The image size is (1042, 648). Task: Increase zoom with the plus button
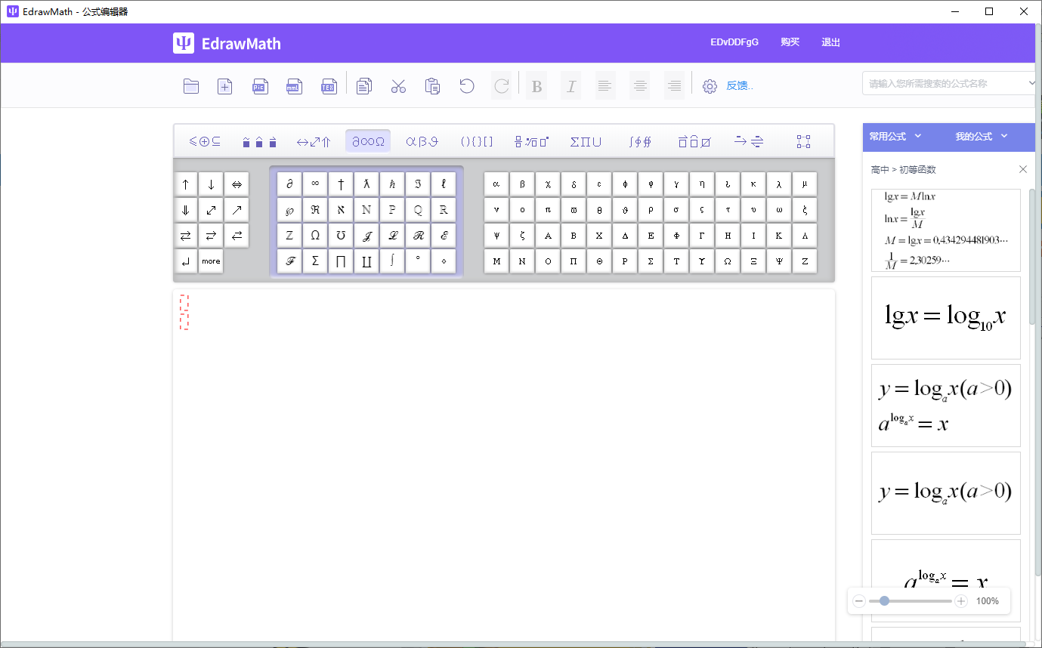point(961,601)
